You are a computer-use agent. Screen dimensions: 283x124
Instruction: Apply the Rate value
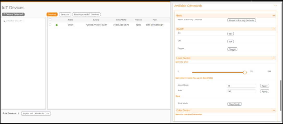pyautogui.click(x=264, y=91)
